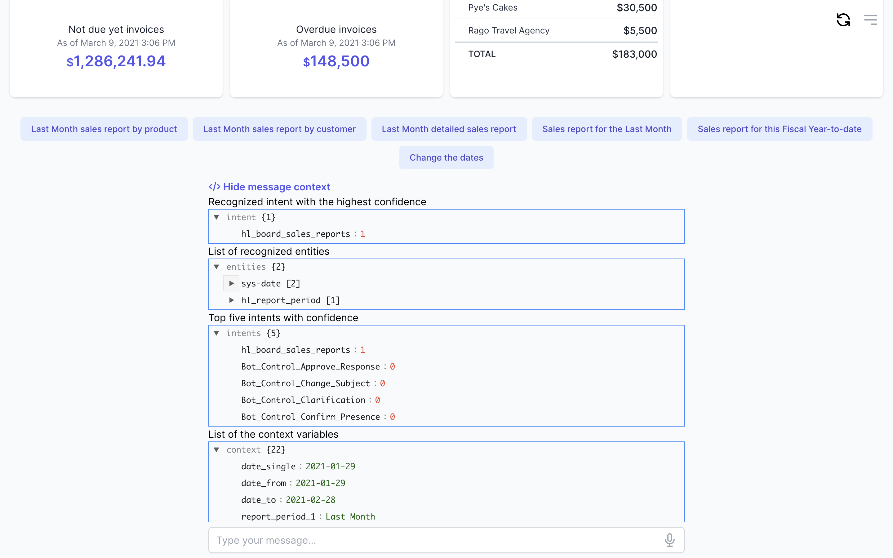Click the date_to 2021-02-28 value
This screenshot has width=893, height=558.
click(310, 500)
